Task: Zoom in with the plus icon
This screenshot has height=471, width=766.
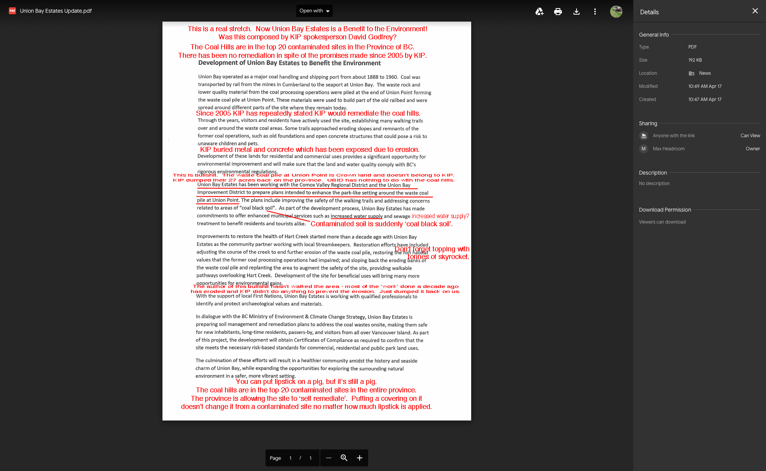Action: (359, 458)
